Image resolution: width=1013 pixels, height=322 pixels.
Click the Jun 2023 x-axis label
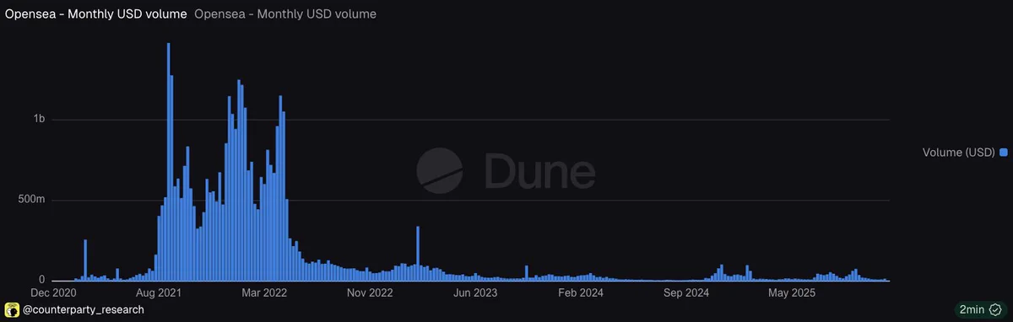pyautogui.click(x=475, y=293)
